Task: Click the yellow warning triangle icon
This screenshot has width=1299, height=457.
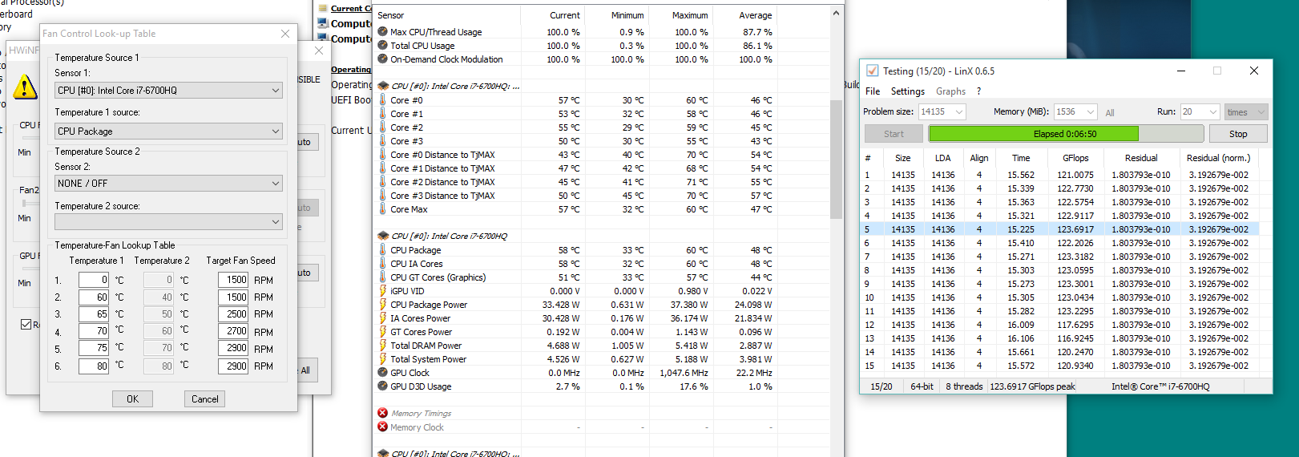Action: click(x=25, y=87)
